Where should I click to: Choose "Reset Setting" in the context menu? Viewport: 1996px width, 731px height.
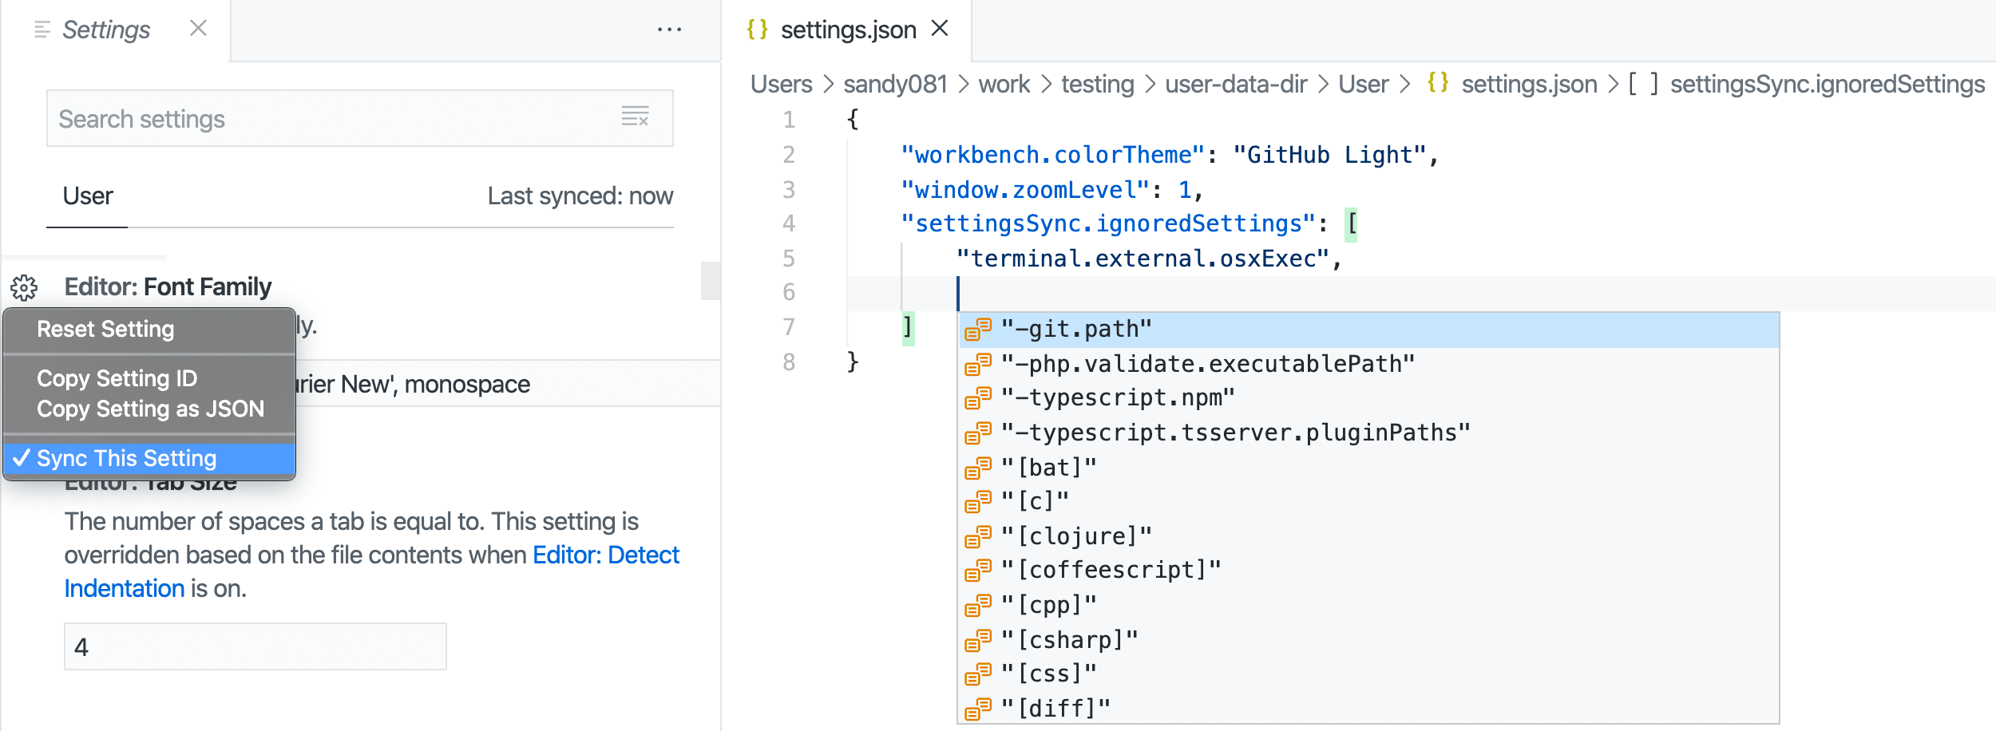[x=105, y=328]
